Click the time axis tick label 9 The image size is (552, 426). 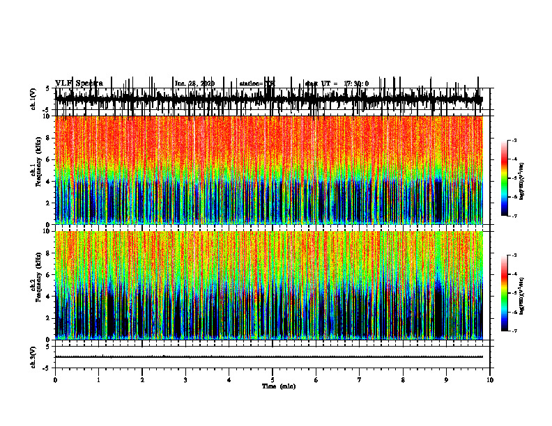pyautogui.click(x=446, y=380)
